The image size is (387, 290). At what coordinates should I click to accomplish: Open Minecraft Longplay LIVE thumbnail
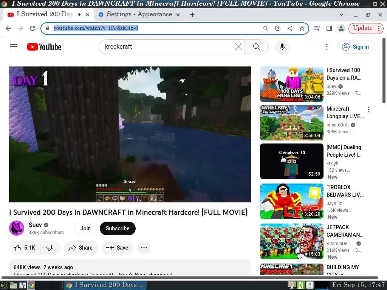pos(291,123)
